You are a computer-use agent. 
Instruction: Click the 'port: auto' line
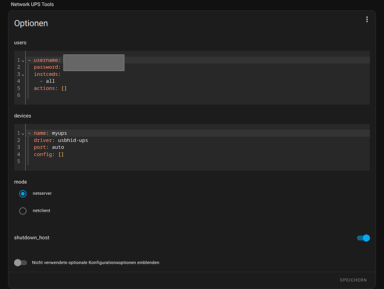pos(49,147)
